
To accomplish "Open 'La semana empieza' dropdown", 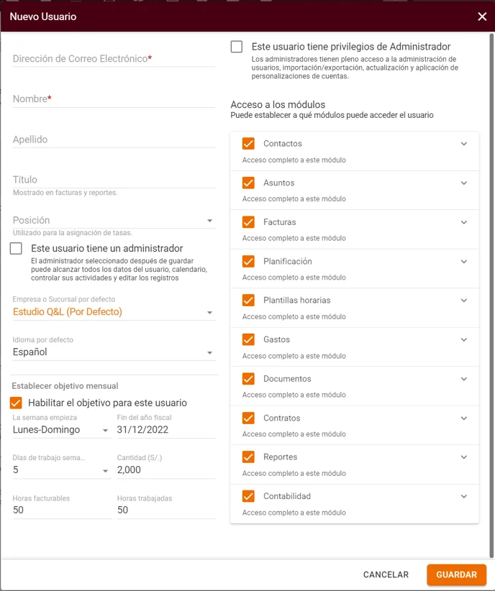I will point(61,430).
